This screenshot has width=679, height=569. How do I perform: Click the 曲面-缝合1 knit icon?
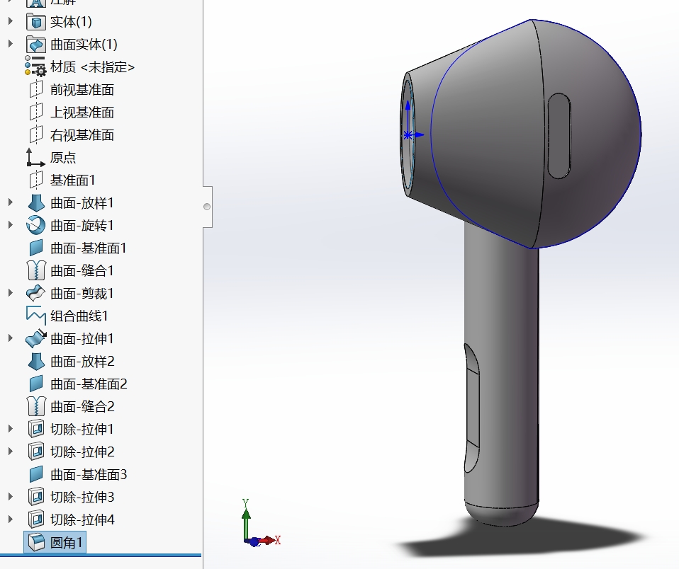[36, 270]
